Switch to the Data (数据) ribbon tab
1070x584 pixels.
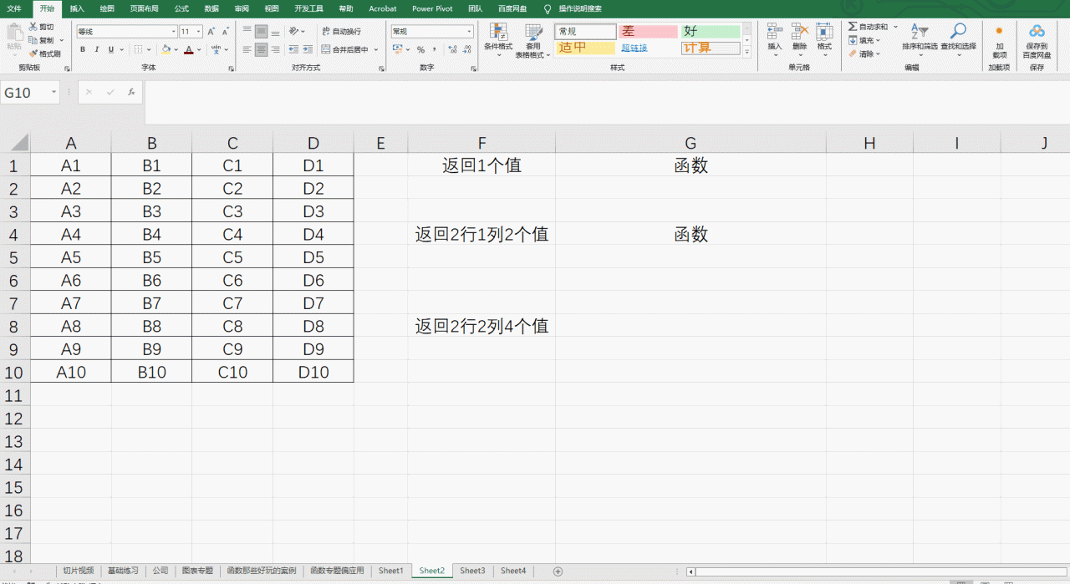coord(211,8)
